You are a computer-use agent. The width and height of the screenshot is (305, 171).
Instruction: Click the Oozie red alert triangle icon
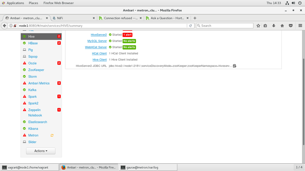tap(24, 63)
